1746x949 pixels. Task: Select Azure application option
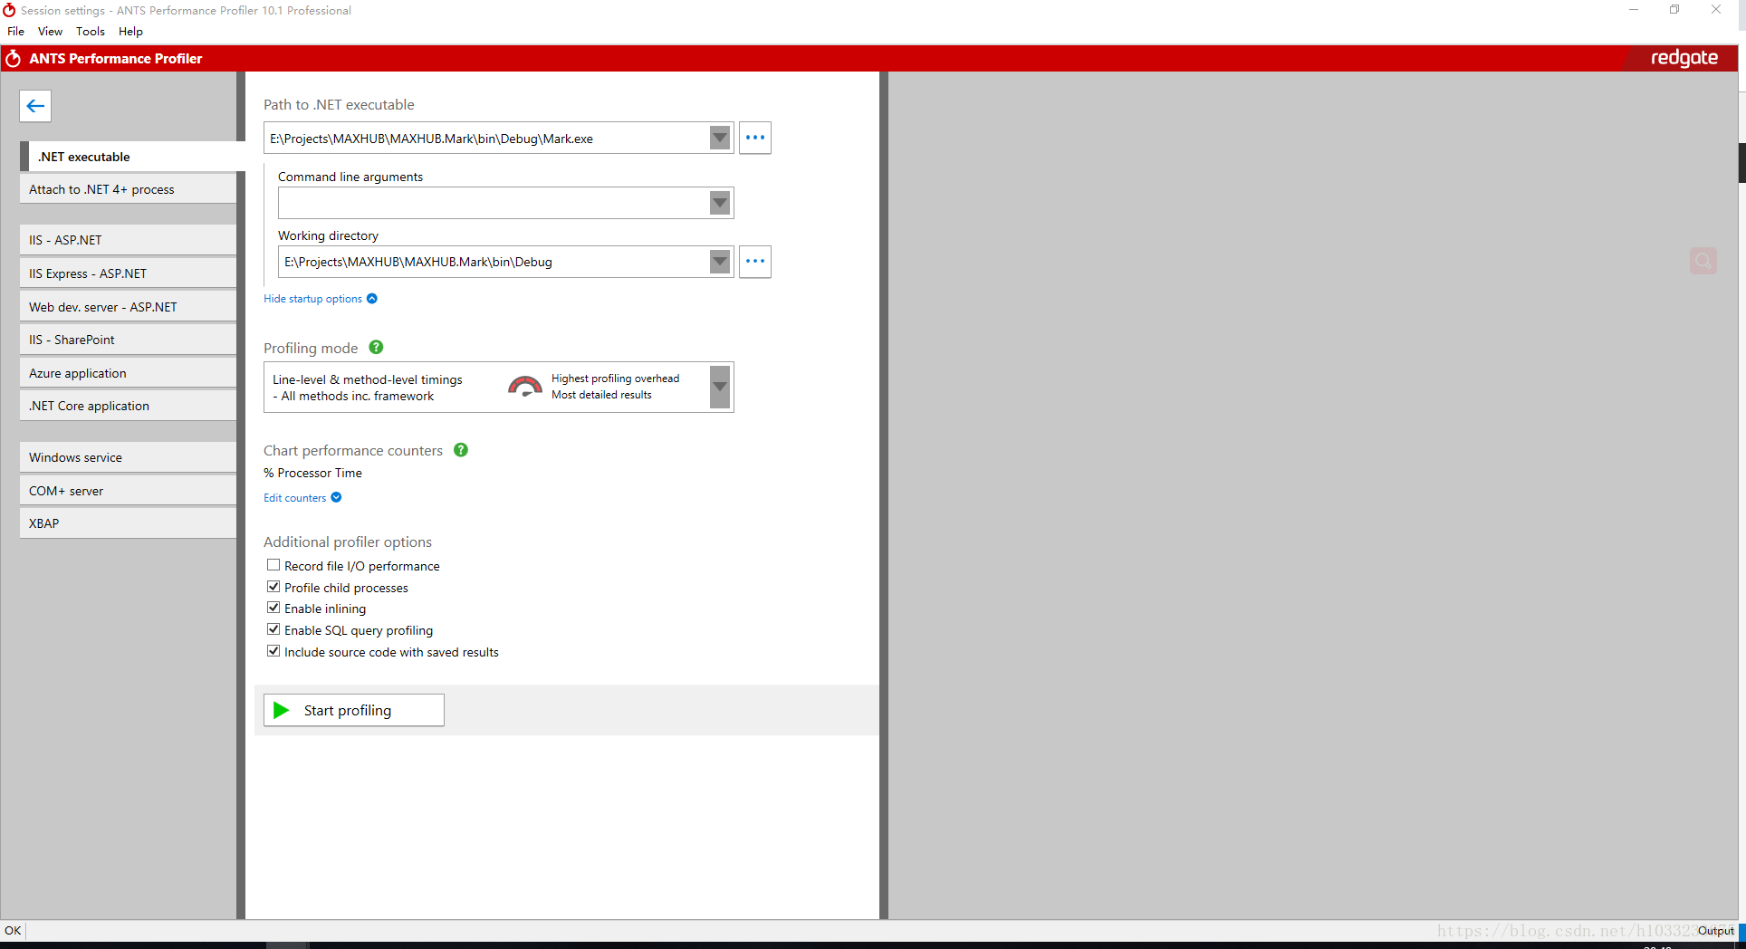[128, 373]
